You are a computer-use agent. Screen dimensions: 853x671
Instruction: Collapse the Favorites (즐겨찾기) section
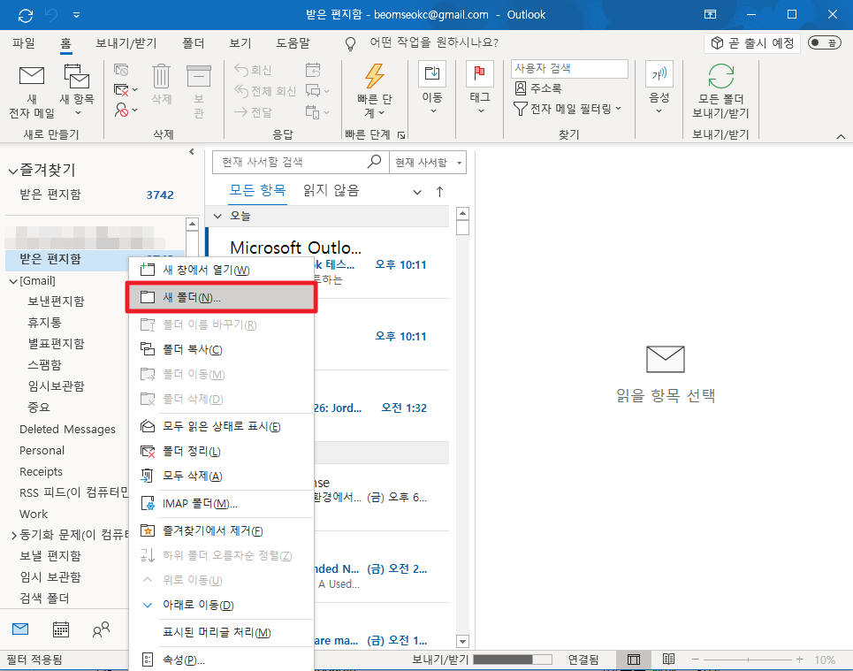click(12, 172)
